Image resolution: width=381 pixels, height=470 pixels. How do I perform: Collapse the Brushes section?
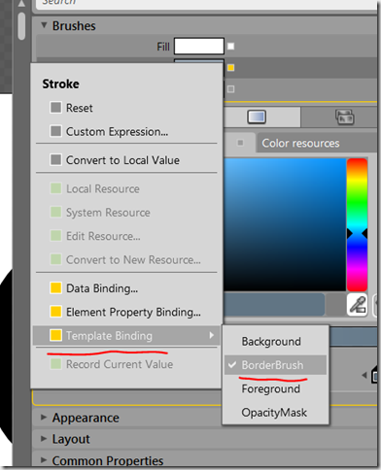point(44,25)
